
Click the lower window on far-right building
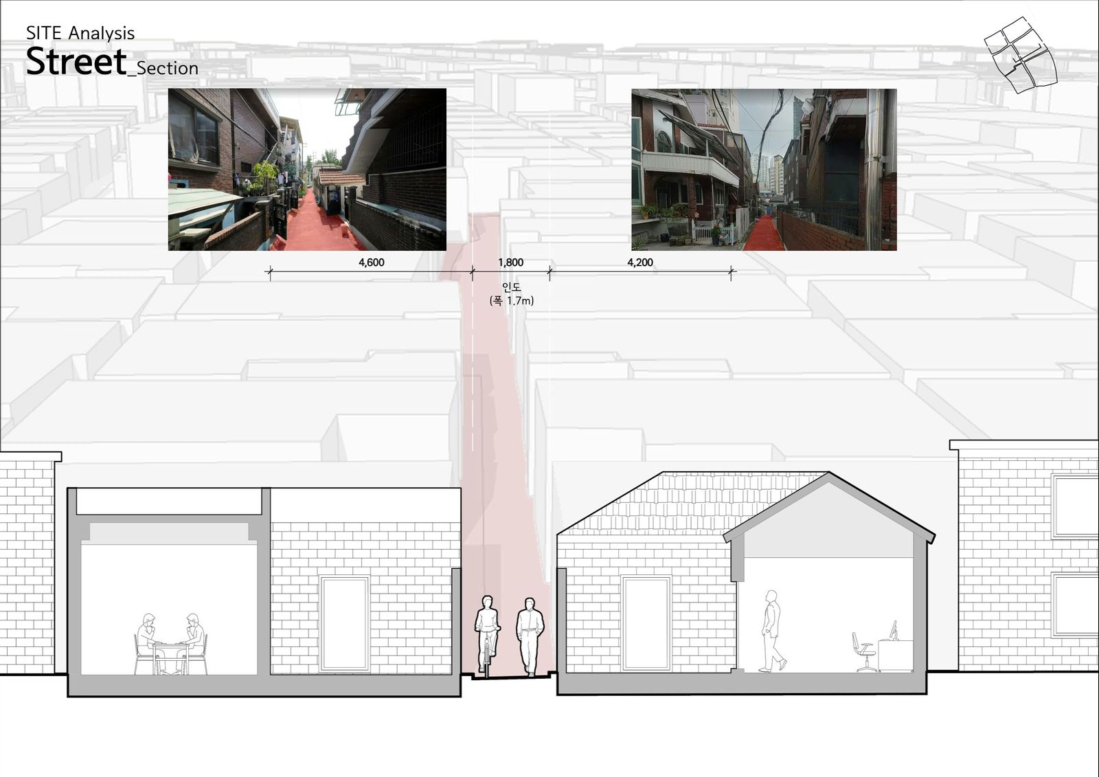(x=1075, y=605)
